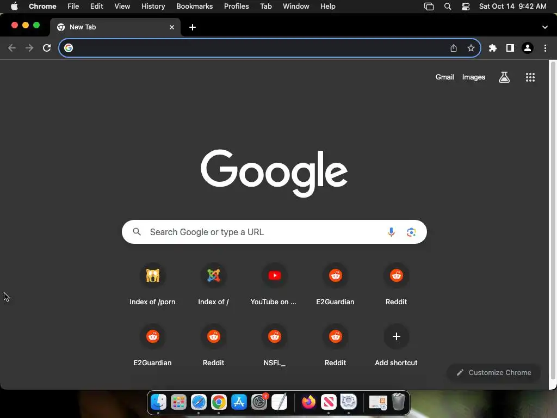Open Finder from the Dock
Image resolution: width=557 pixels, height=418 pixels.
[x=158, y=402]
